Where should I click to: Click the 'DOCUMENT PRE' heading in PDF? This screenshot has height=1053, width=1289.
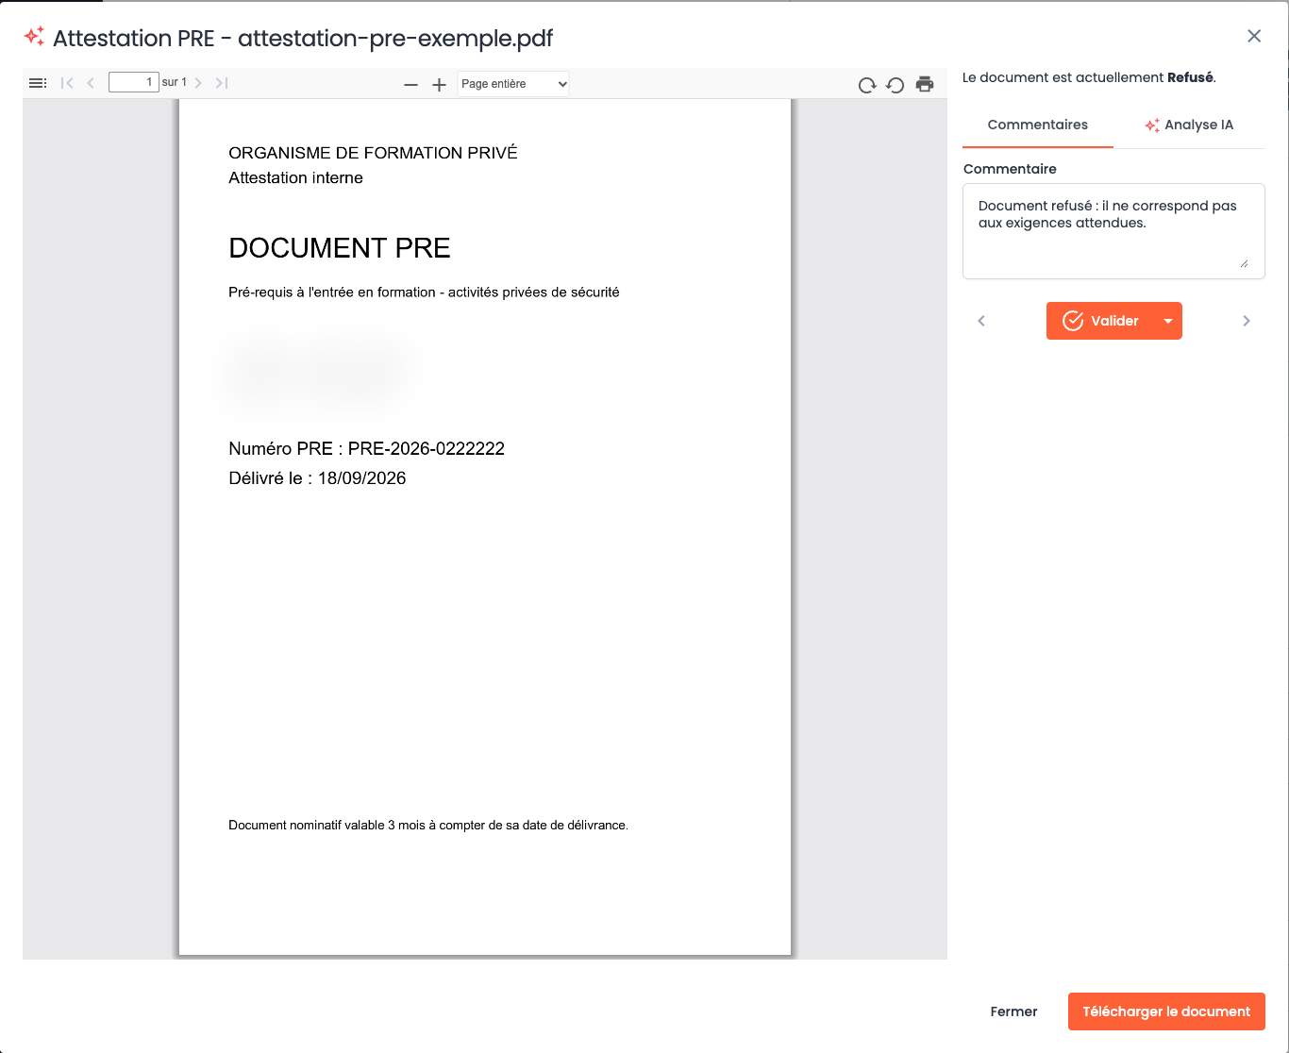coord(340,248)
